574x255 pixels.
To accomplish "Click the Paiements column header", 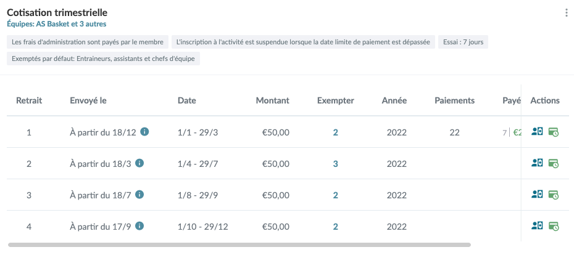I will click(455, 100).
